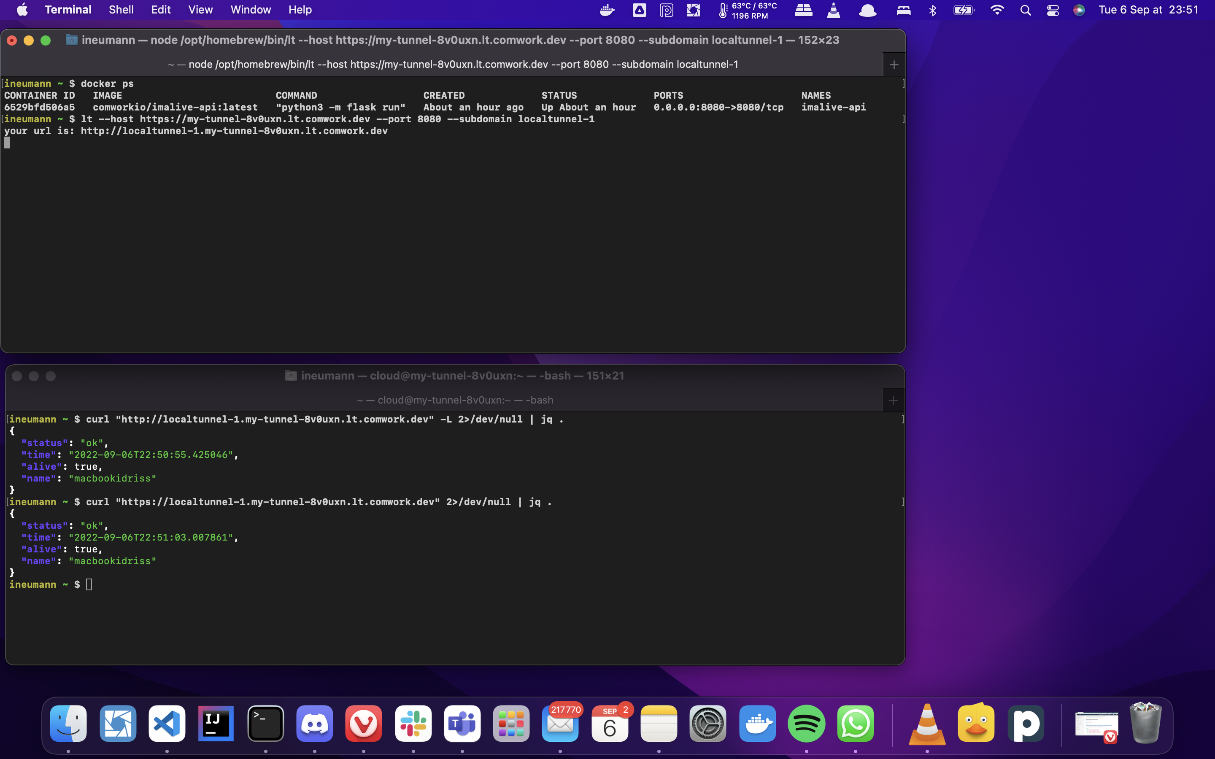
Task: Click the imalive-api container name
Action: pyautogui.click(x=834, y=108)
